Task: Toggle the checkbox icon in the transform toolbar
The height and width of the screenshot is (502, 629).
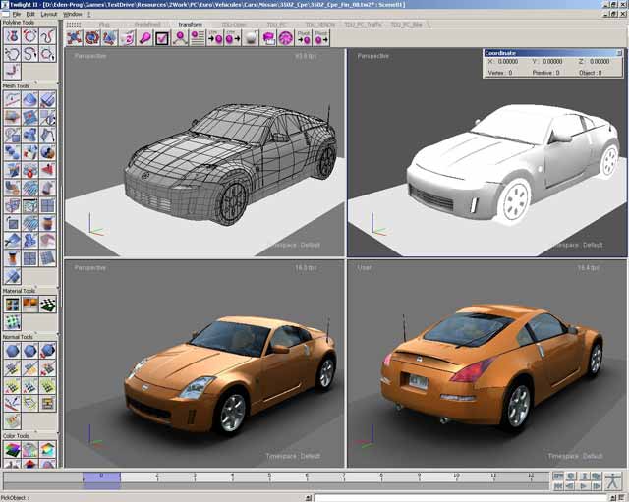Action: (162, 38)
